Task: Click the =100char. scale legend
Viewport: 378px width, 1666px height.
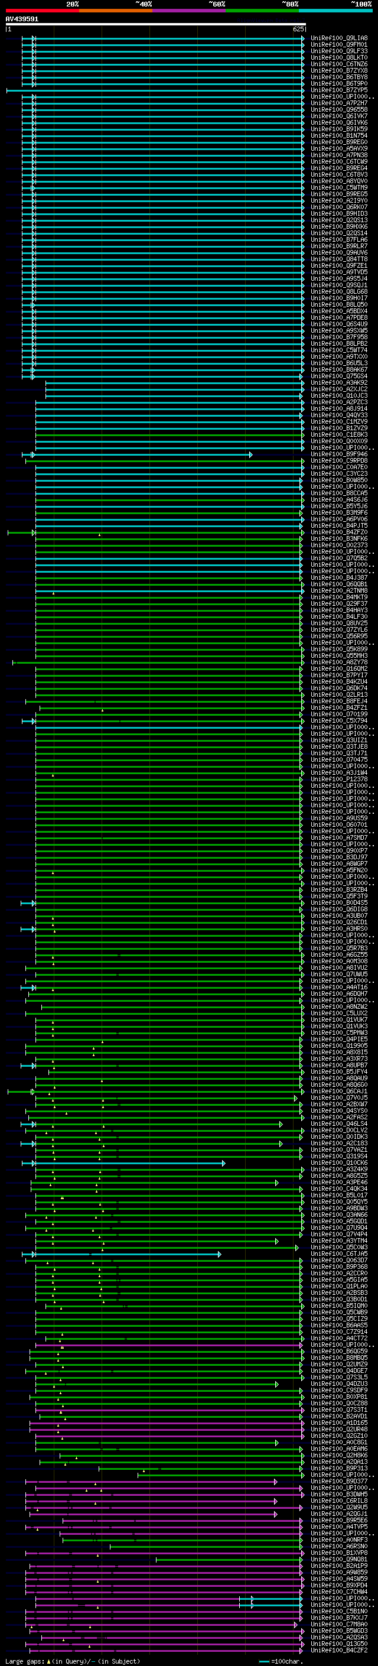Action: click(x=282, y=1661)
